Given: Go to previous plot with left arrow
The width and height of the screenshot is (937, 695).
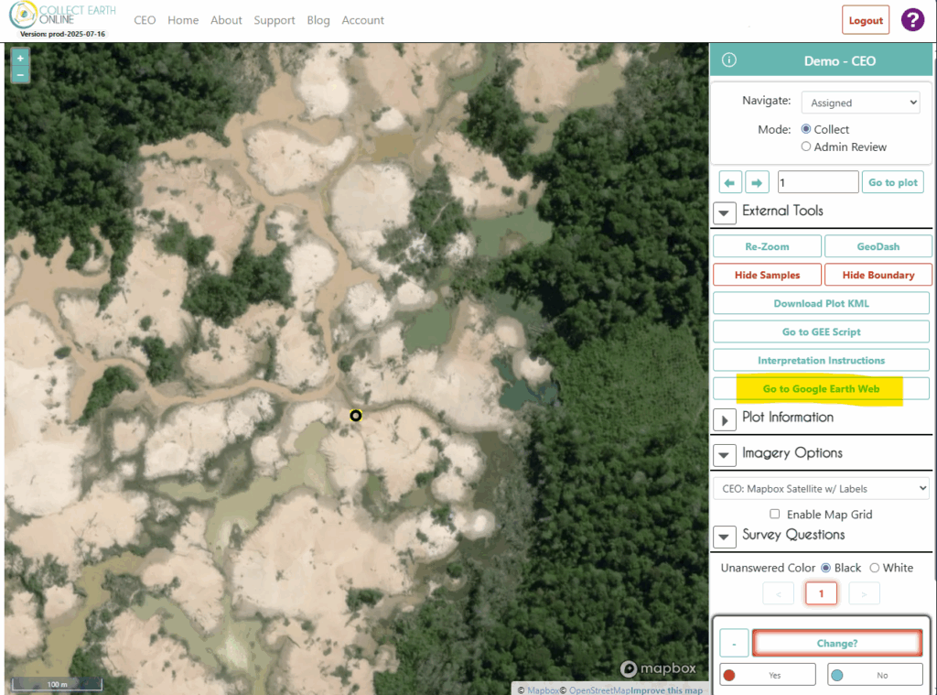Looking at the screenshot, I should [730, 182].
